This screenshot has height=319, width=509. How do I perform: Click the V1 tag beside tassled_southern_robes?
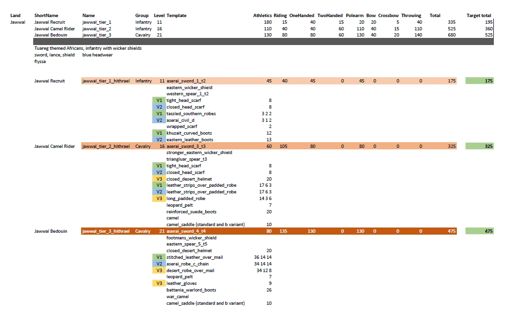pos(159,114)
